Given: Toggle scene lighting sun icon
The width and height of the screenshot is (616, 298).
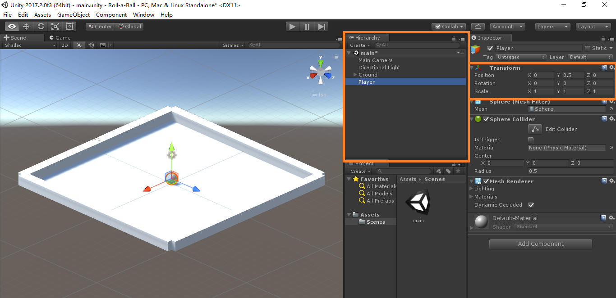Looking at the screenshot, I should 79,45.
